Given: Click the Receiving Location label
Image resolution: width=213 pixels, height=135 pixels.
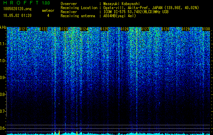Looking at the screenshot, I should coord(79,8).
